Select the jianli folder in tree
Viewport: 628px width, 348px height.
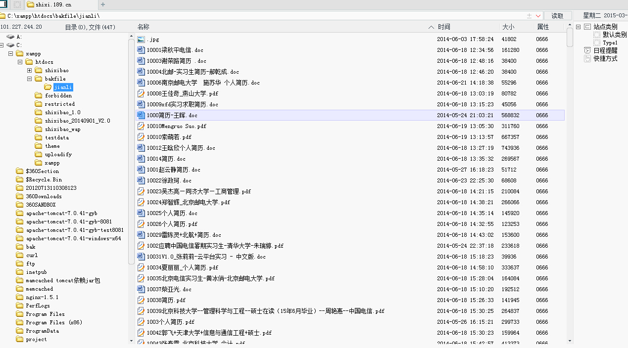pos(63,87)
